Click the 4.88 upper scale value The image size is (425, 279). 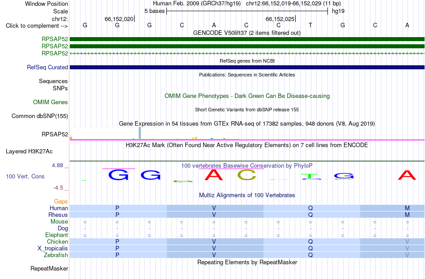[57, 165]
